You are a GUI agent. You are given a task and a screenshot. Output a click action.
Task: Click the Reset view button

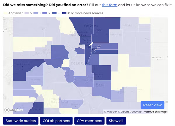point(152,105)
